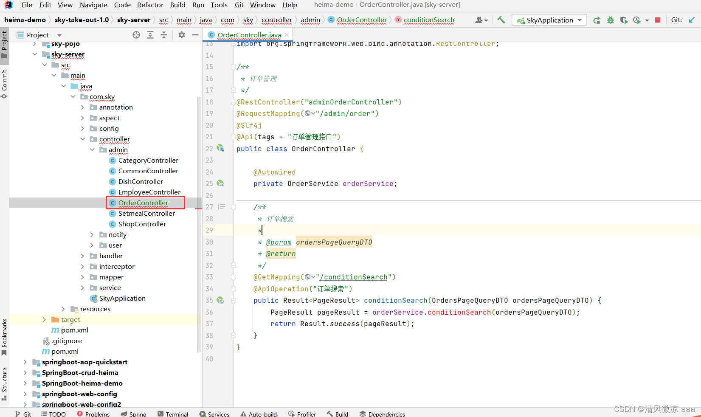Click the /admin/order mapping link
The height and width of the screenshot is (417, 701).
[345, 113]
